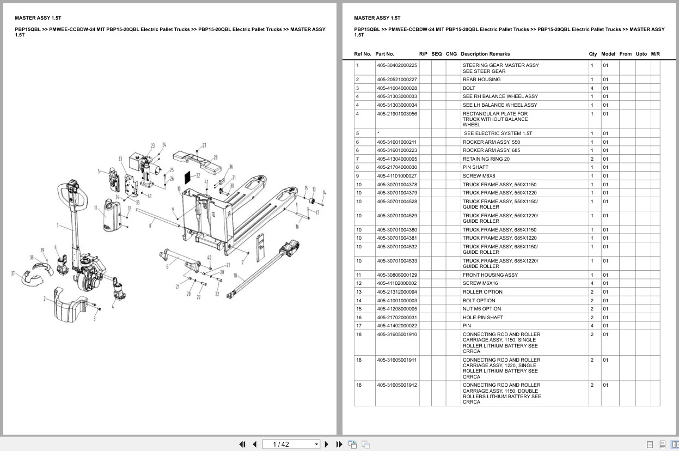Click the From column header
679x451 pixels.
point(626,54)
